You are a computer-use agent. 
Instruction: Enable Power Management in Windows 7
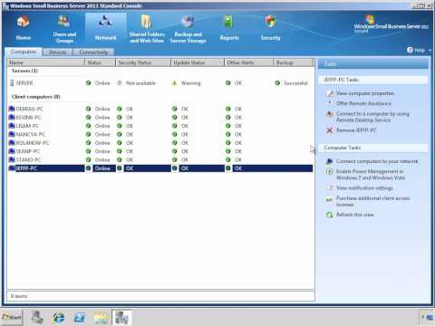[371, 175]
